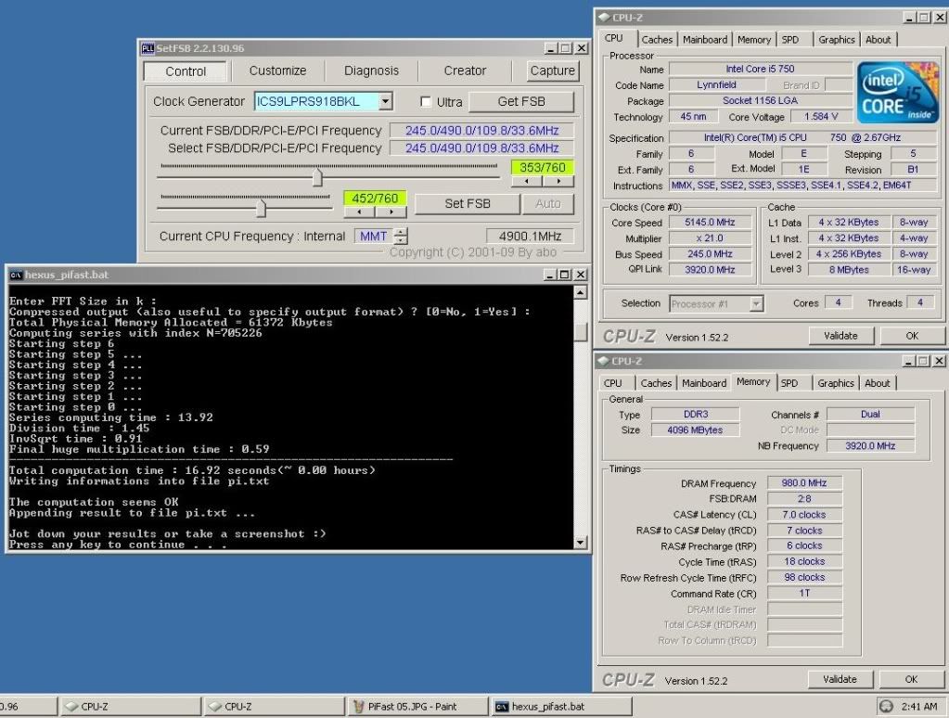This screenshot has width=949, height=718.
Task: Click OK in the lower Memory CPU-Z window
Action: (x=912, y=679)
